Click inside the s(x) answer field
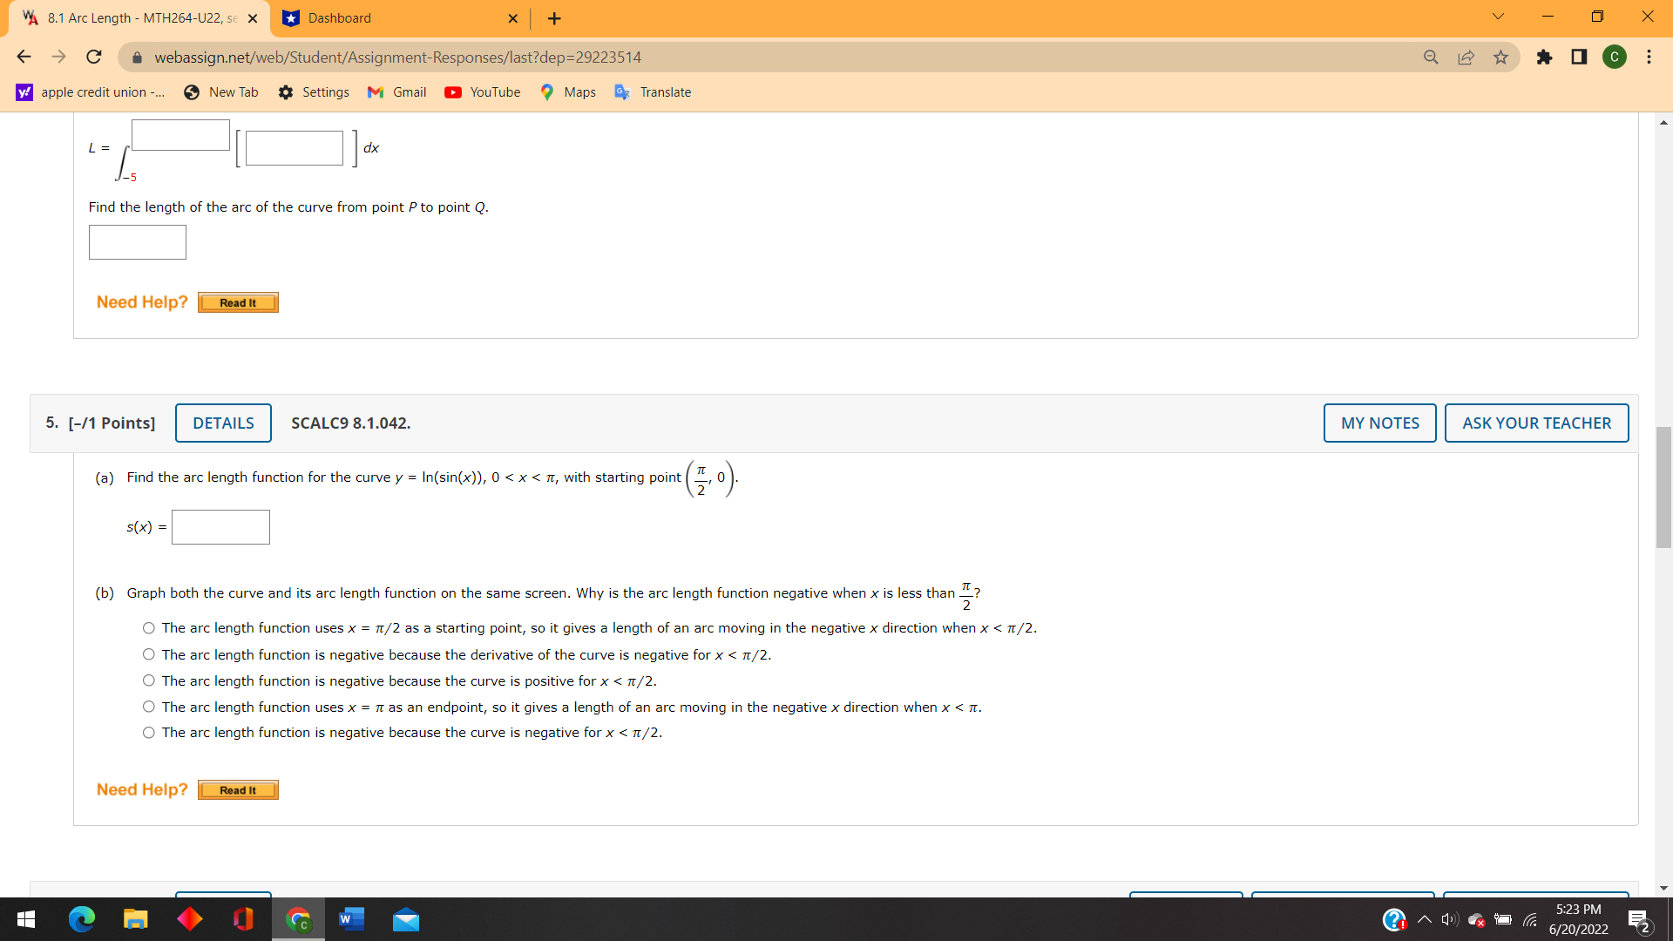Screen dimensions: 1673x941 pos(220,526)
